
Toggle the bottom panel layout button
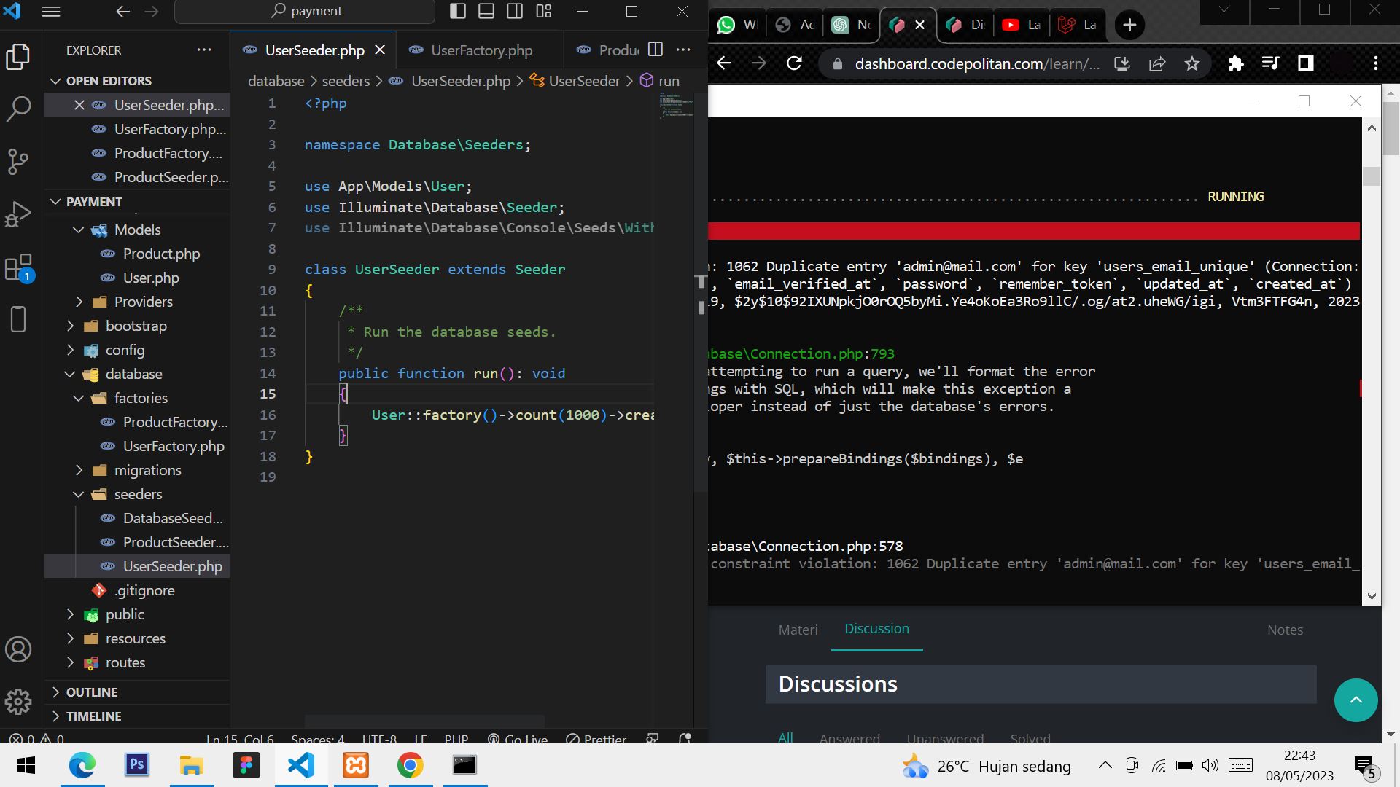(486, 11)
